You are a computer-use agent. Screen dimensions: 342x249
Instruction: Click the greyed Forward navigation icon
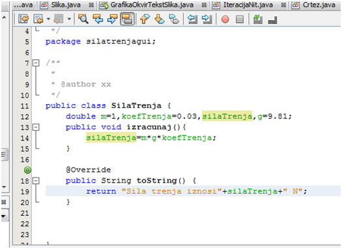point(59,19)
